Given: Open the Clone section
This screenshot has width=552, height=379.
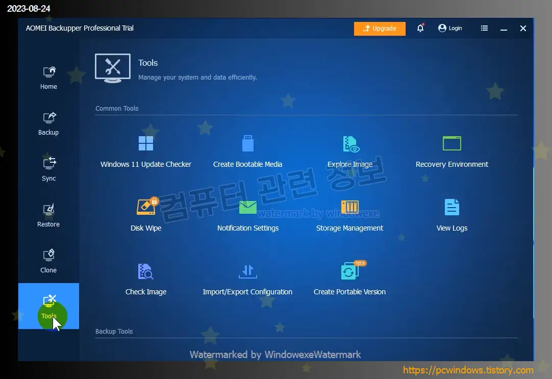Looking at the screenshot, I should (48, 262).
